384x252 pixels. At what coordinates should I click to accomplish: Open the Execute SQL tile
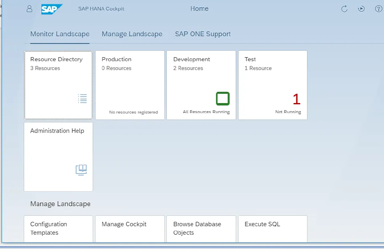pyautogui.click(x=272, y=229)
